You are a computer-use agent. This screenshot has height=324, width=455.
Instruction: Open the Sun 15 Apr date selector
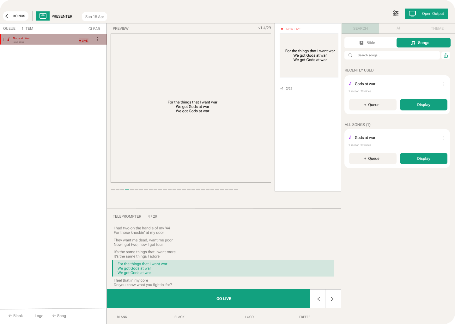coord(94,17)
